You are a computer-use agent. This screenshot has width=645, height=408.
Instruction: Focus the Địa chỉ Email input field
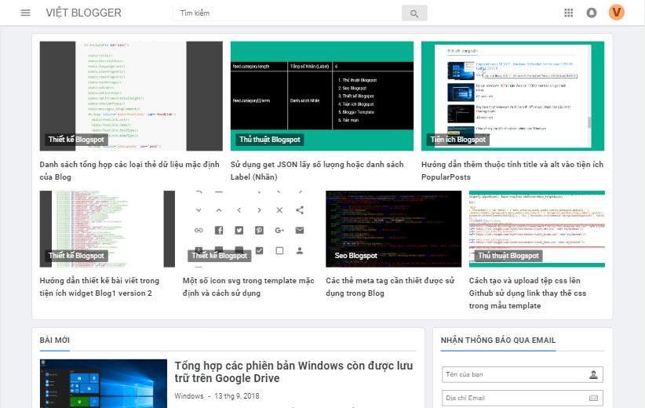point(523,398)
